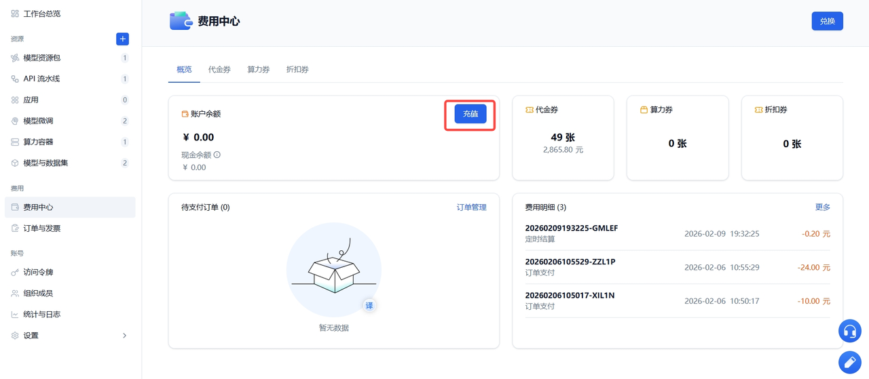Click the 0 张 count in the 算力券 card
869x379 pixels.
coord(678,144)
